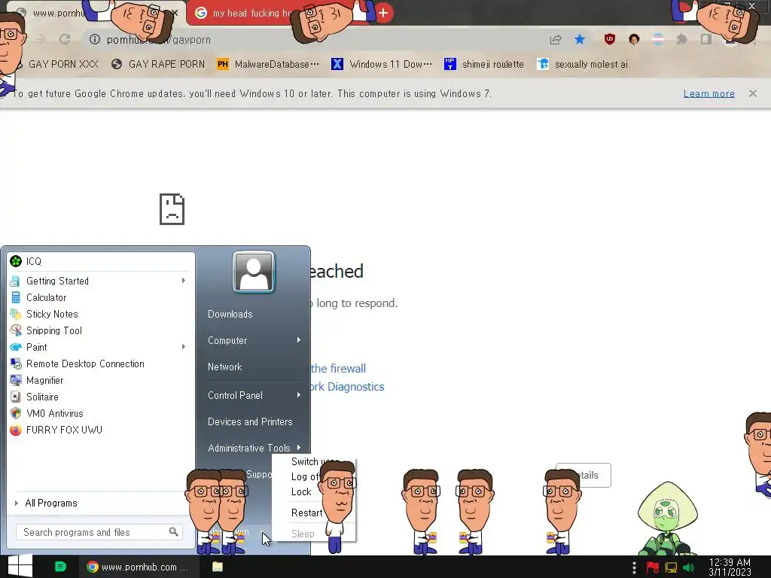Open Solitaire from the Start menu
Image resolution: width=771 pixels, height=578 pixels.
click(x=101, y=397)
